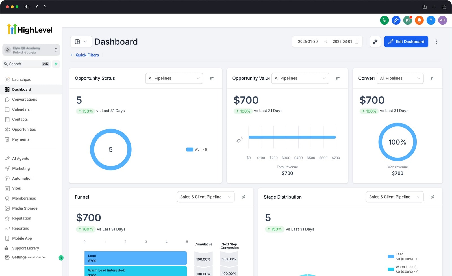452x276 pixels.
Task: Open the megaphone announcements icon
Action: click(407, 20)
